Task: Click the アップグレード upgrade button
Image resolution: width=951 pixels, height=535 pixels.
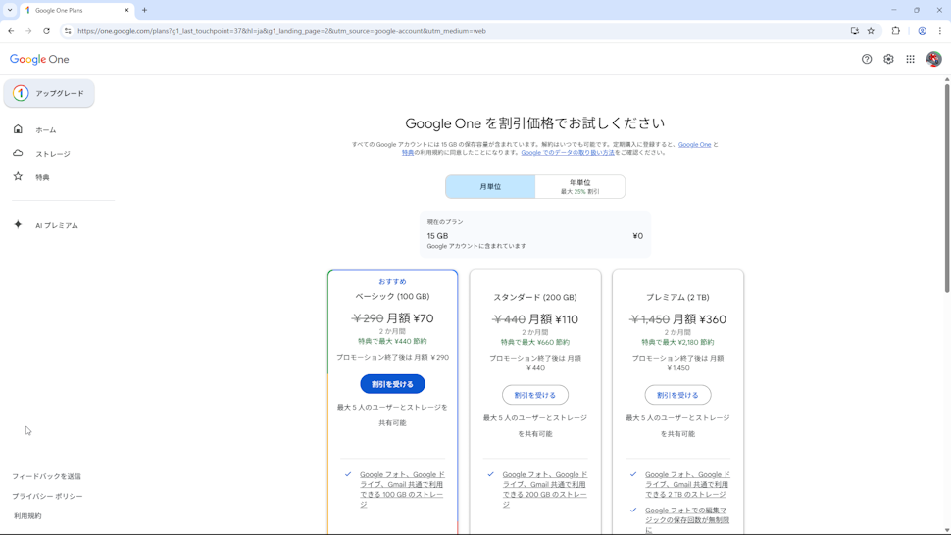Action: [49, 93]
